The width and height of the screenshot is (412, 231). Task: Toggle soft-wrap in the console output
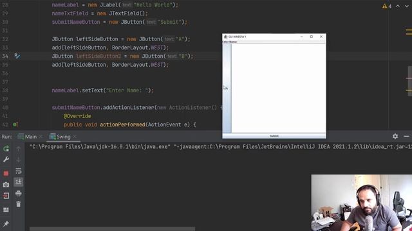(19, 171)
